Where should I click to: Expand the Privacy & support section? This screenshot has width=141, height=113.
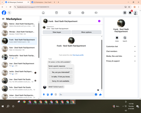tap(121, 61)
